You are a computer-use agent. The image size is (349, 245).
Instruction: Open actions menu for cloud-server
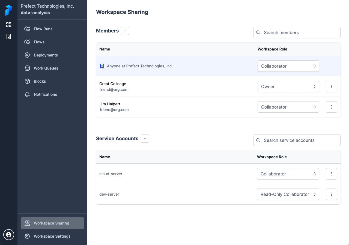(x=332, y=174)
